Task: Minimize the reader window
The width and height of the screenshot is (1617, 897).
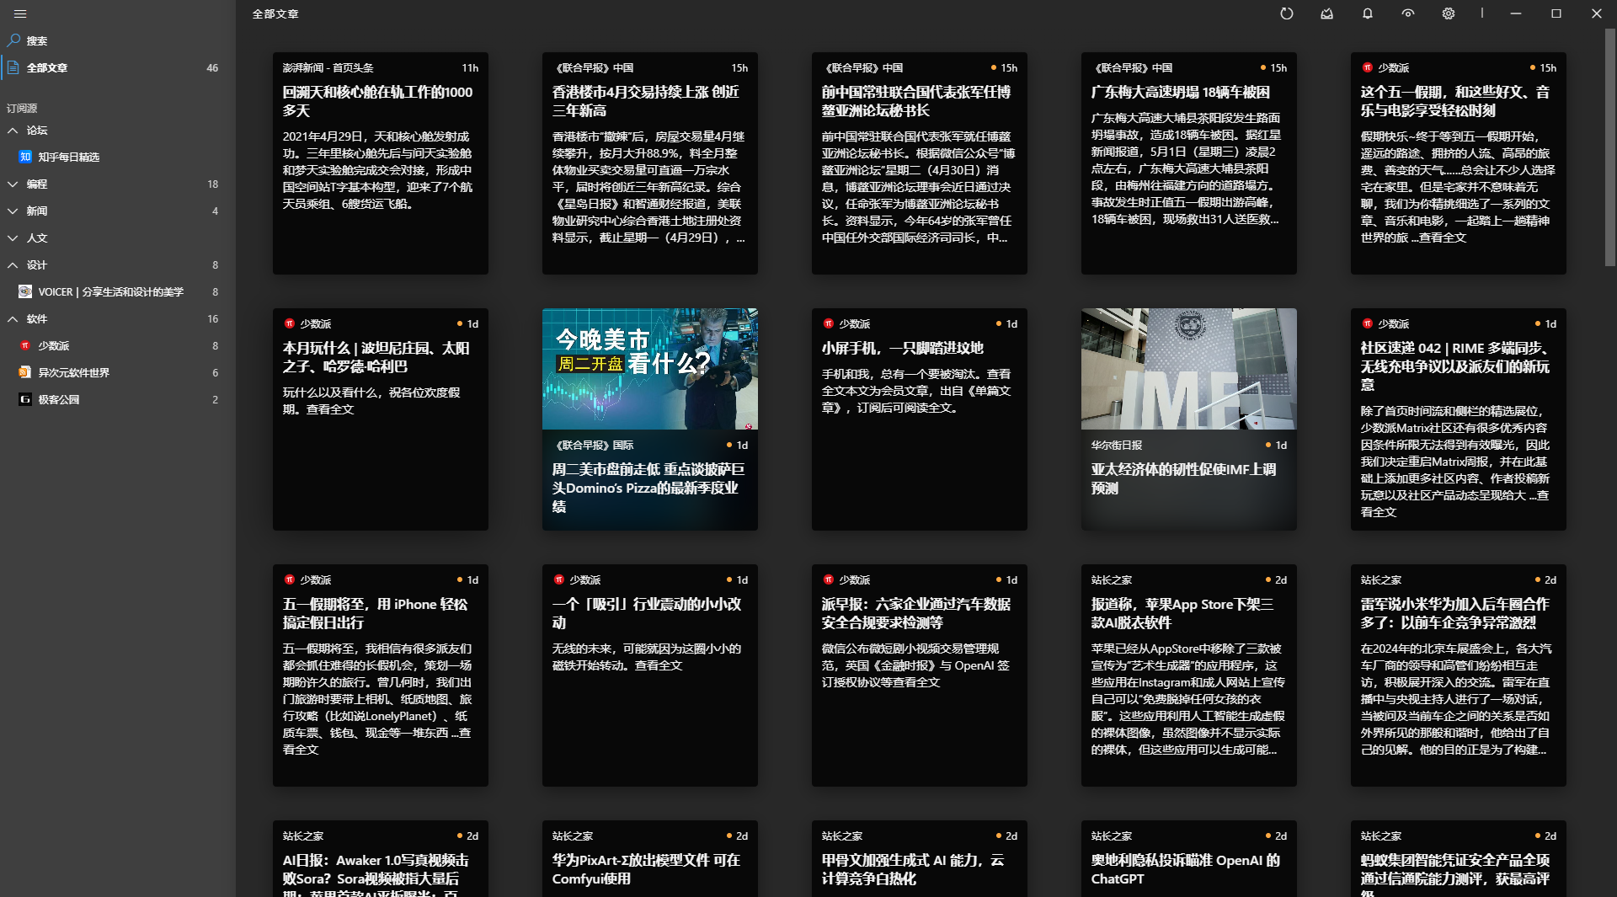Action: (x=1516, y=13)
